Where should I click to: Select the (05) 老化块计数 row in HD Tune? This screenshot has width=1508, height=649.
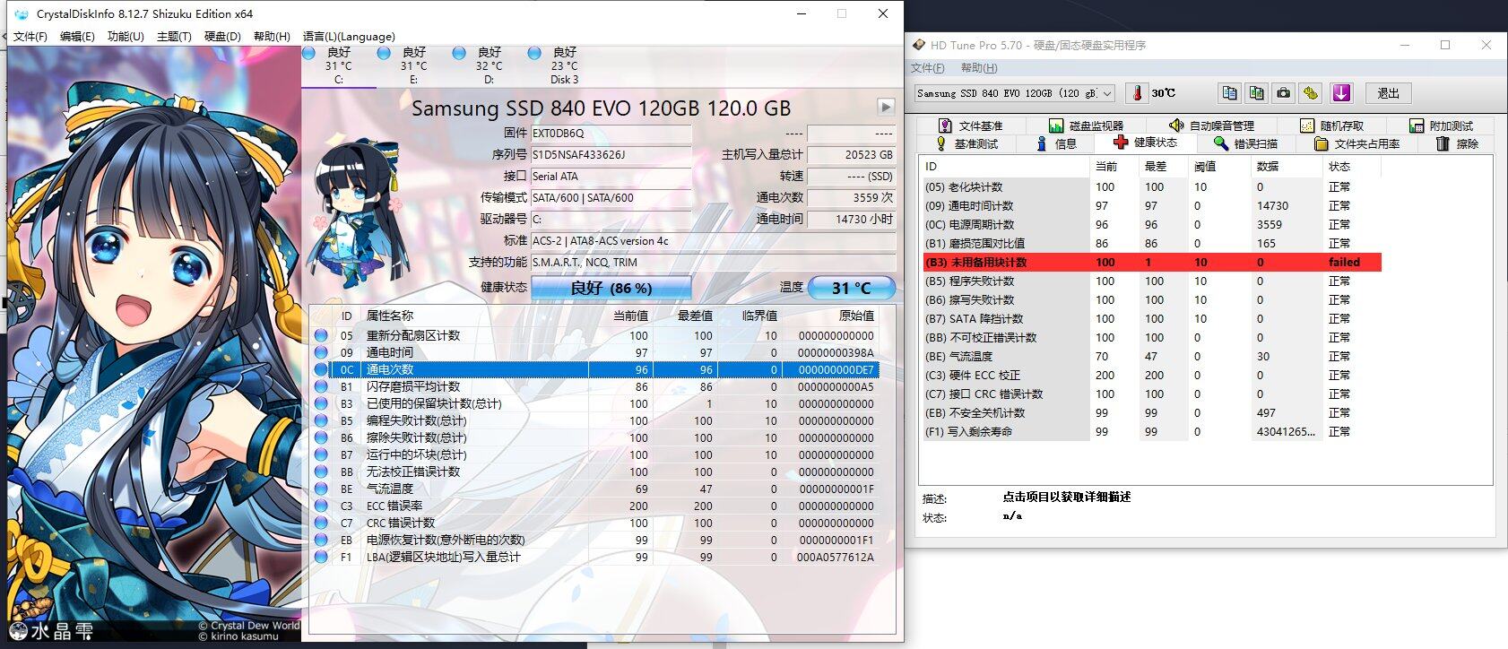click(1152, 186)
